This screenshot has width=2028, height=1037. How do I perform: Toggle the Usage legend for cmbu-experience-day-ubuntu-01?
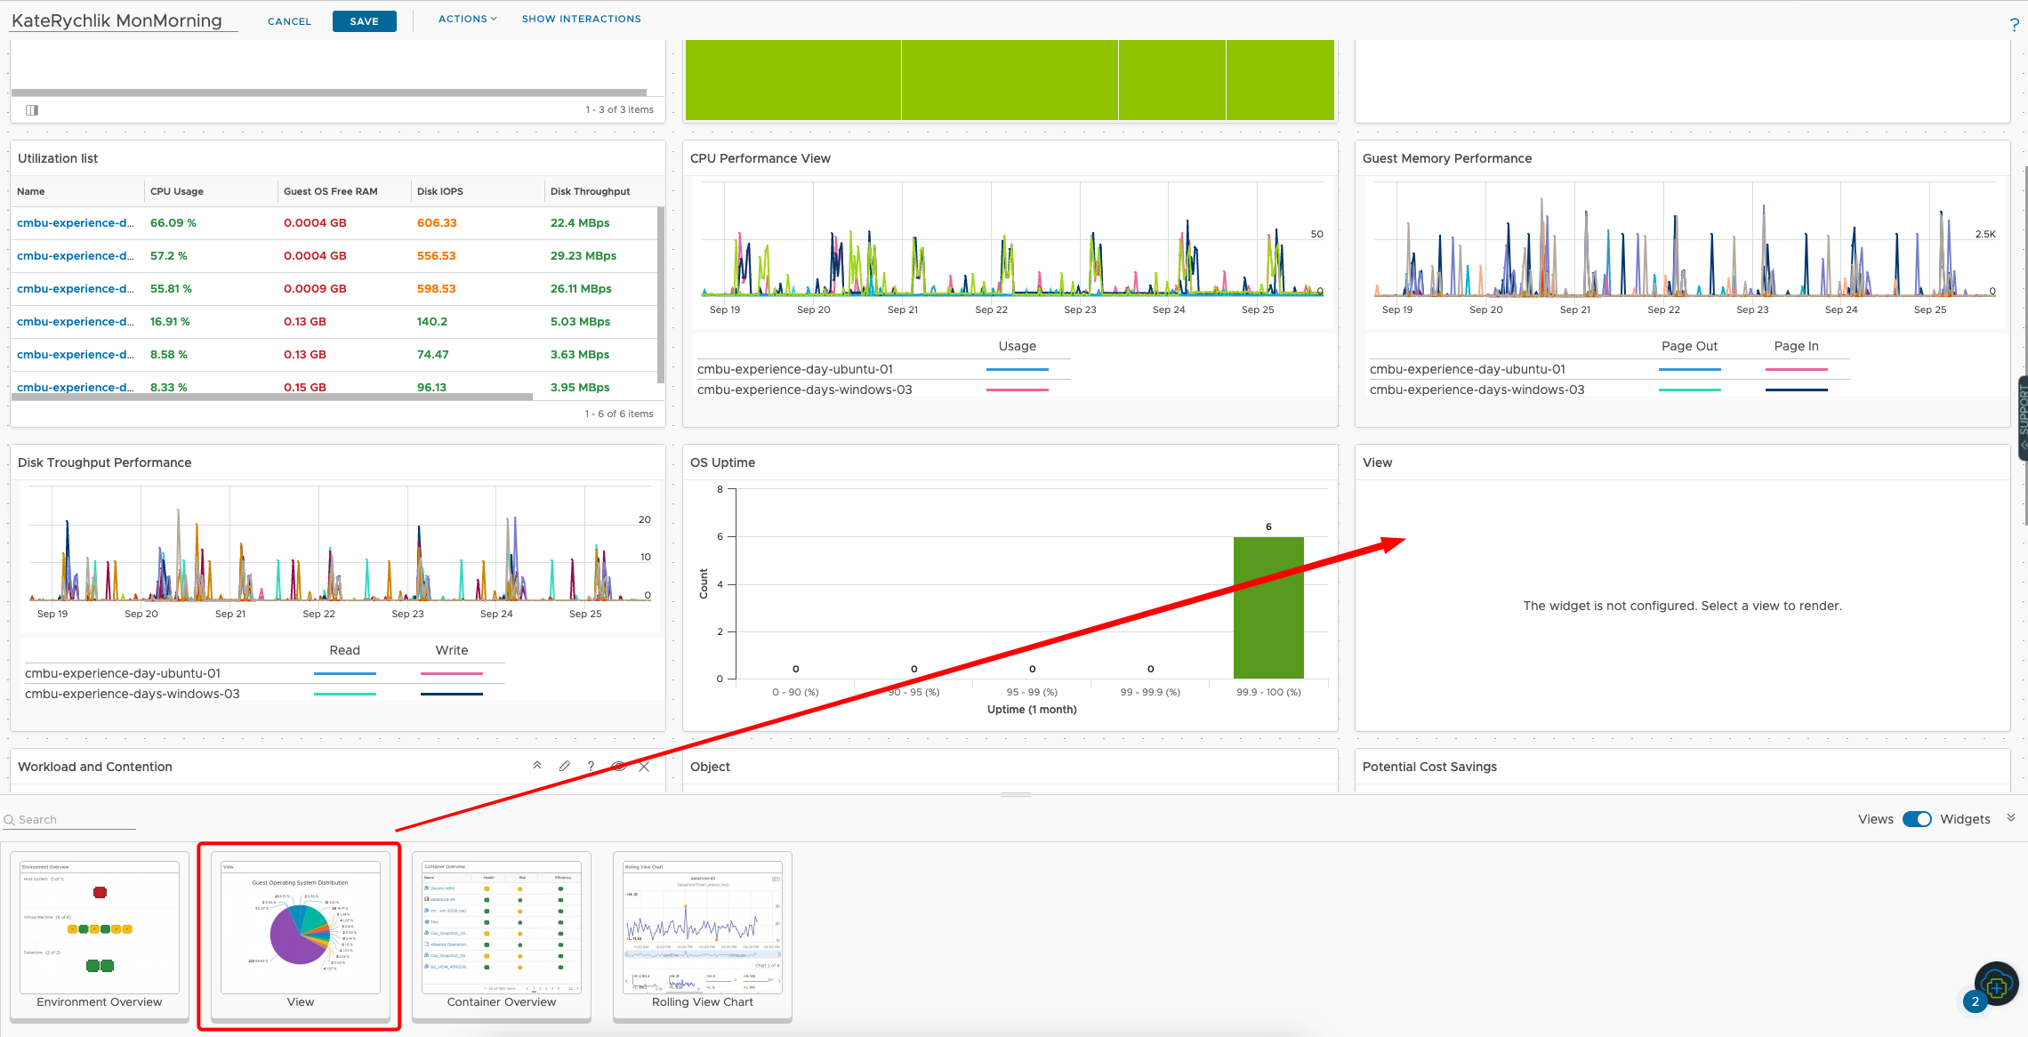click(x=1018, y=368)
